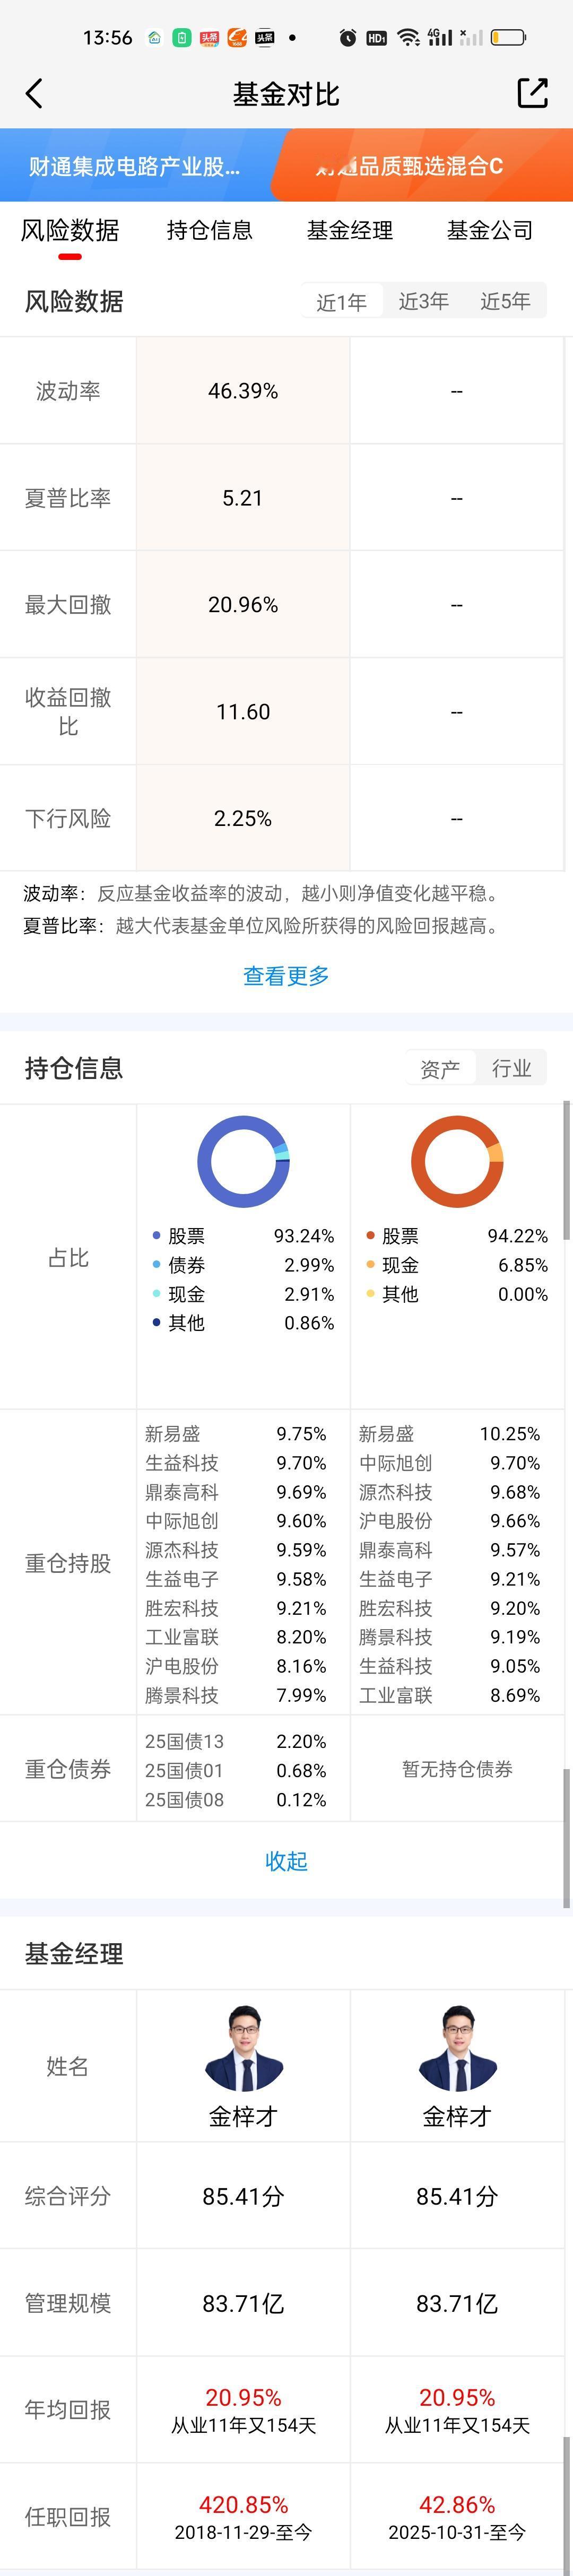The width and height of the screenshot is (573, 2576).
Task: Open the 基金经理 tab
Action: (x=350, y=230)
